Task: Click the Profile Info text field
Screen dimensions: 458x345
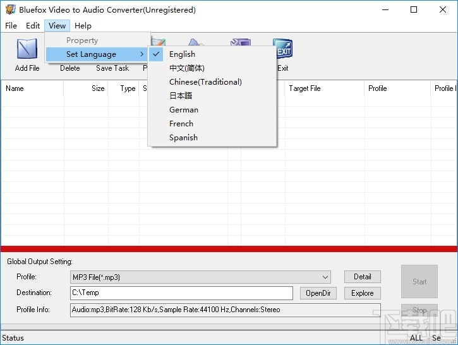Action: point(225,310)
